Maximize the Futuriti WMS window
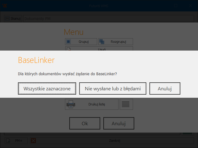 (x=176, y=6)
